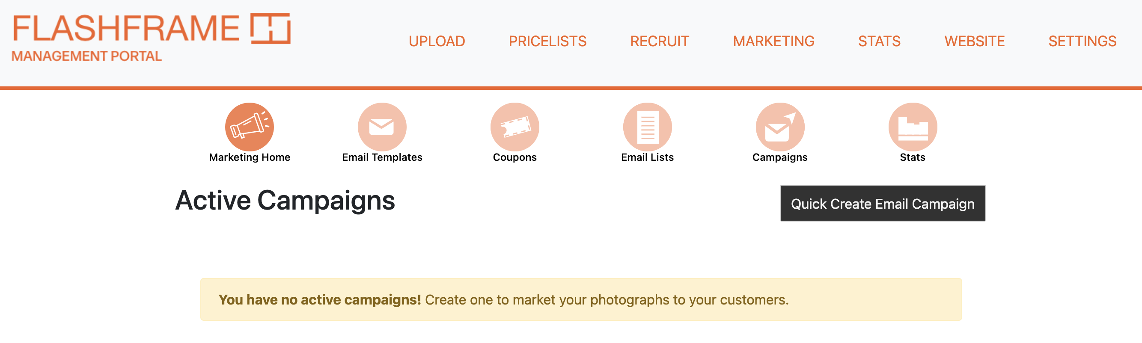Open the MARKETING navigation item
This screenshot has height=343, width=1142.
pos(773,41)
